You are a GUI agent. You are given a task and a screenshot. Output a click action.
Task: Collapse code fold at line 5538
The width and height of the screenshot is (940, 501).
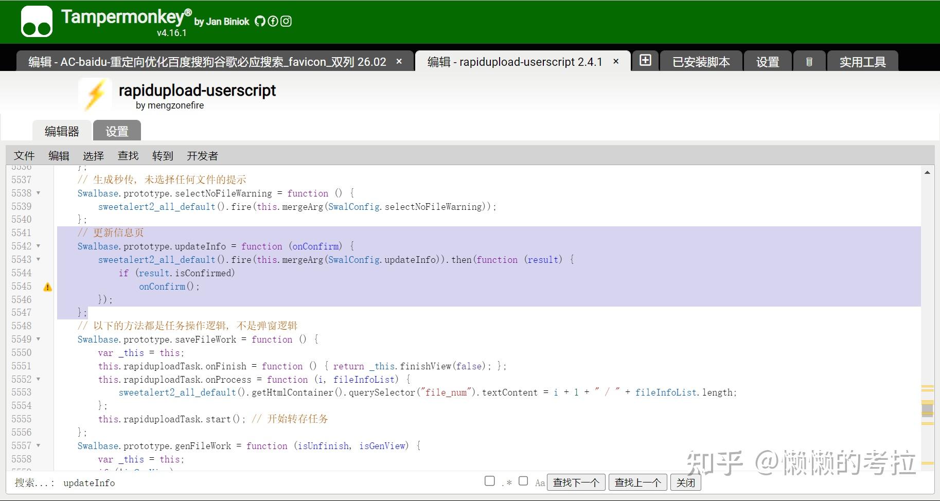point(38,193)
